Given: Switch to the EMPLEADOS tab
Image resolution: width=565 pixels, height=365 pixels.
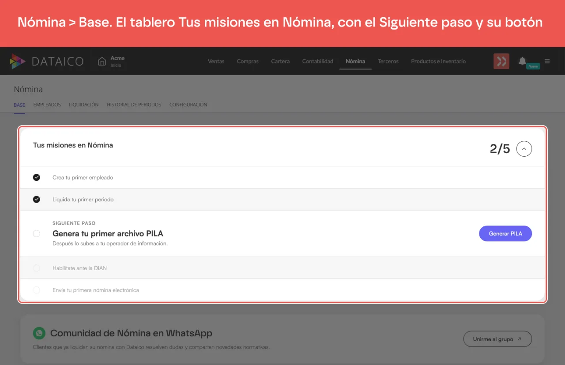Looking at the screenshot, I should (47, 105).
